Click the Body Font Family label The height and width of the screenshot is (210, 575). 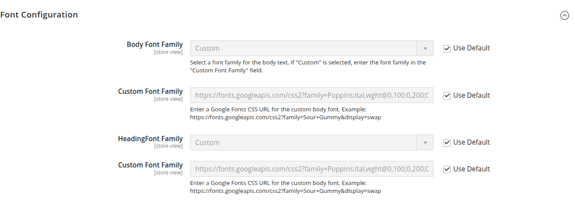point(155,44)
